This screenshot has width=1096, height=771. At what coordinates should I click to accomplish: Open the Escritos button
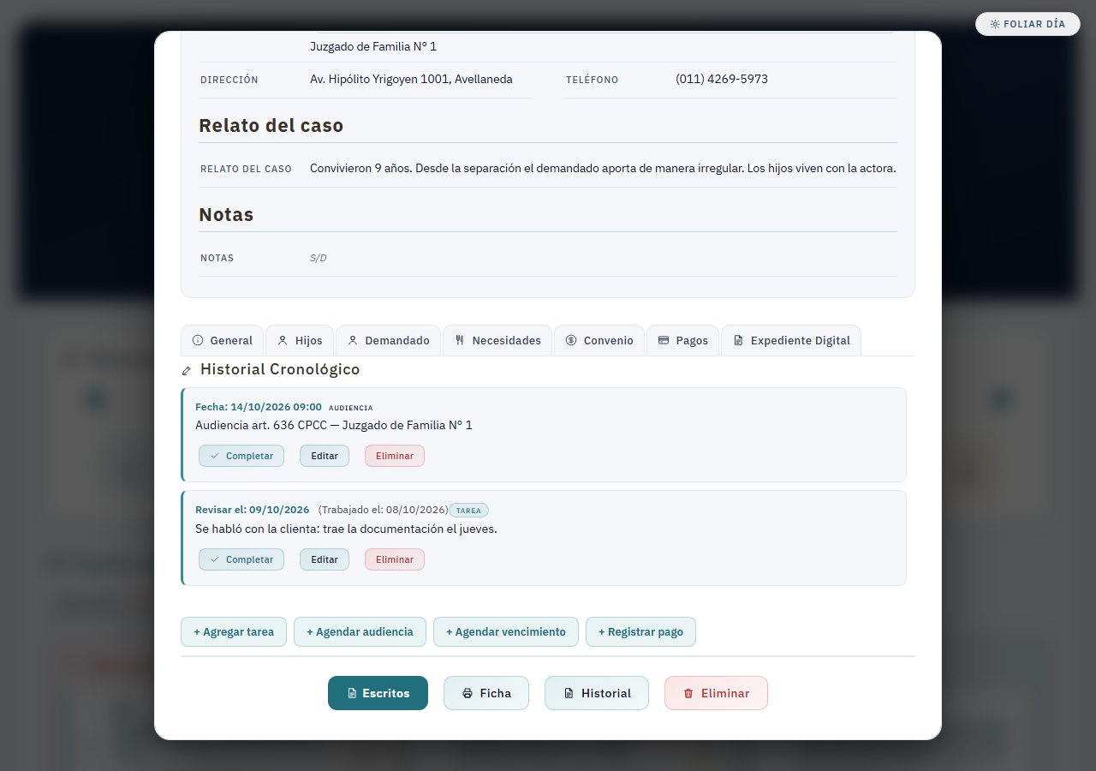[x=378, y=693]
